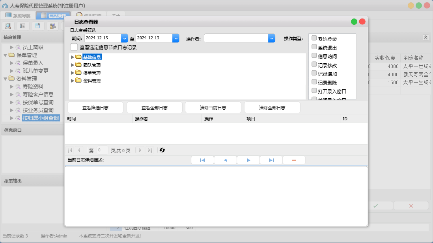Go to first log record (blue arrow)
This screenshot has height=243, width=433.
click(x=202, y=160)
